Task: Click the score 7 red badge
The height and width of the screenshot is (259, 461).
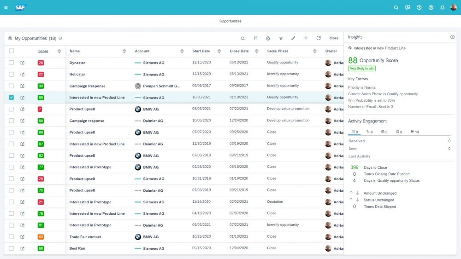Action: click(x=40, y=109)
